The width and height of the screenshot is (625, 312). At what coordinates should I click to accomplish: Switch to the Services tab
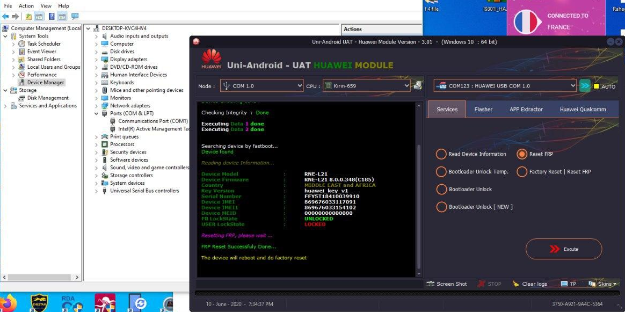[x=447, y=109]
